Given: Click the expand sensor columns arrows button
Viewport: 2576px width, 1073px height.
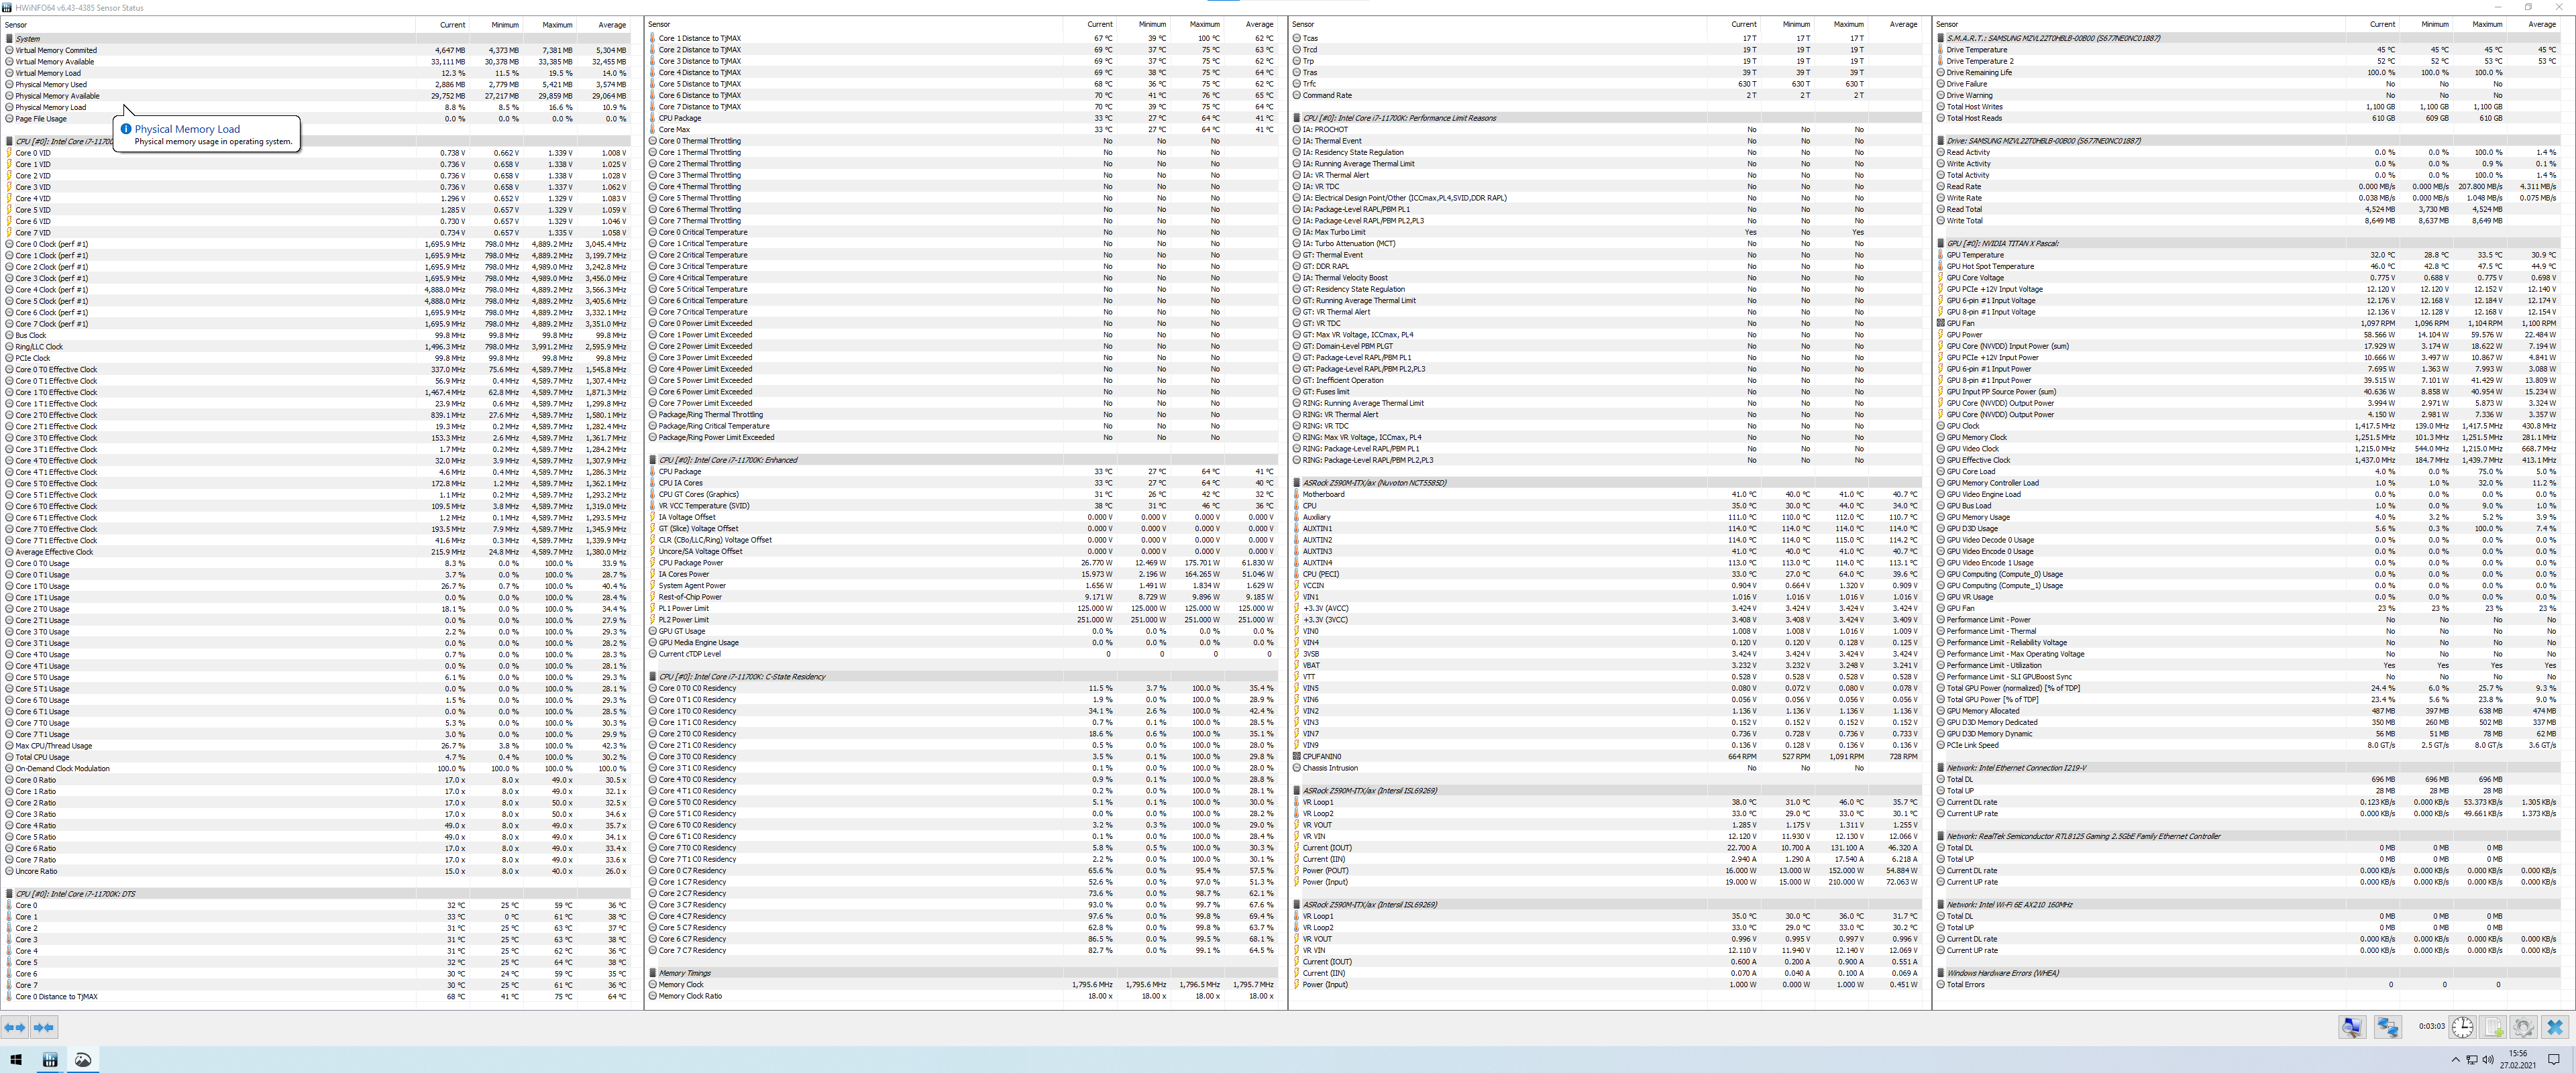Looking at the screenshot, I should pos(15,1027).
